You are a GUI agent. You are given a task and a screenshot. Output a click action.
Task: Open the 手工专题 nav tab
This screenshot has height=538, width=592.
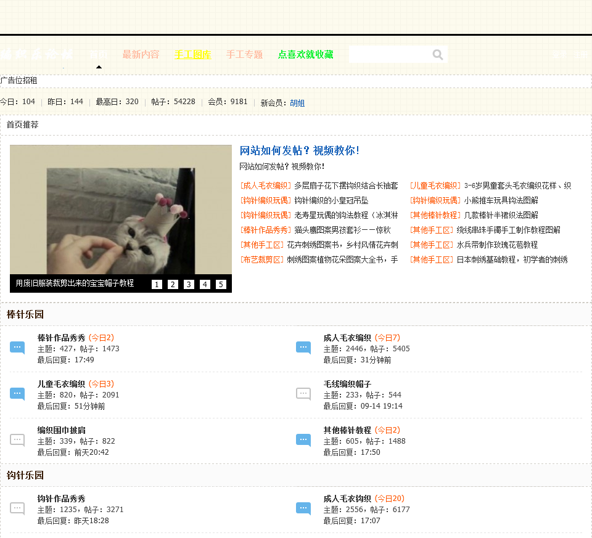click(244, 55)
